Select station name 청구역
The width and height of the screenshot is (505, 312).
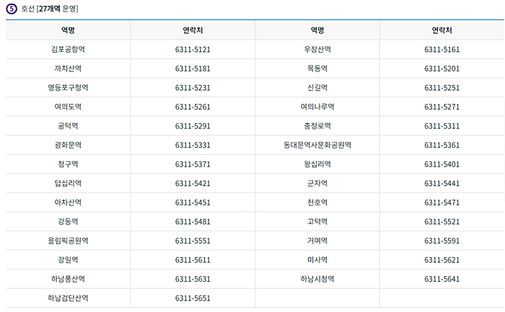(x=68, y=164)
